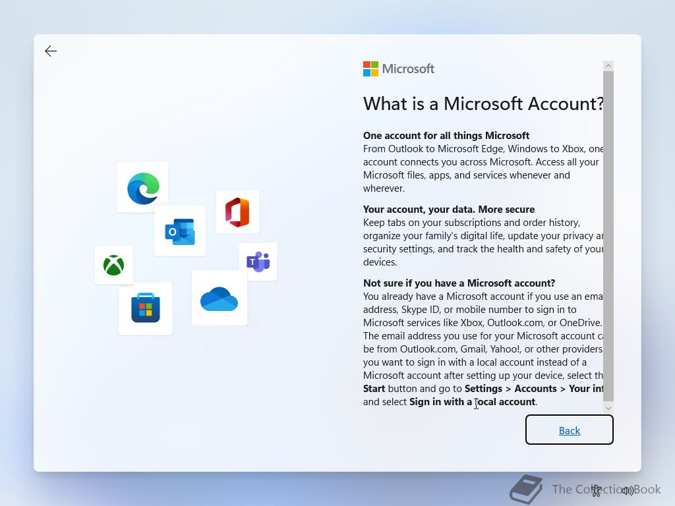Click the volume speaker icon
The image size is (675, 506).
(628, 490)
